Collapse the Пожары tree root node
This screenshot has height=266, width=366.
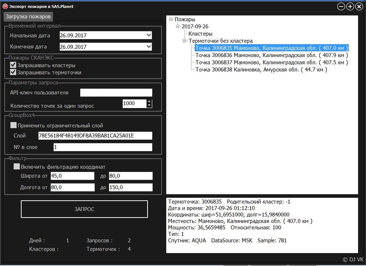click(171, 19)
